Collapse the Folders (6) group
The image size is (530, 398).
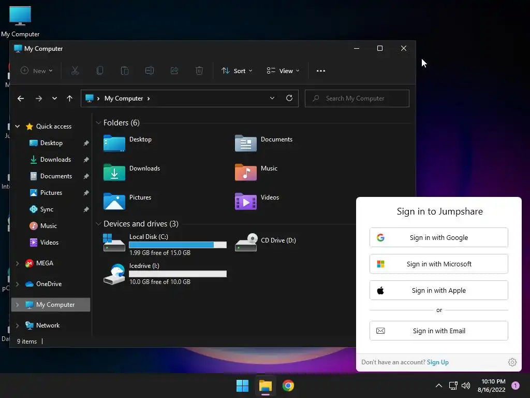tap(98, 122)
